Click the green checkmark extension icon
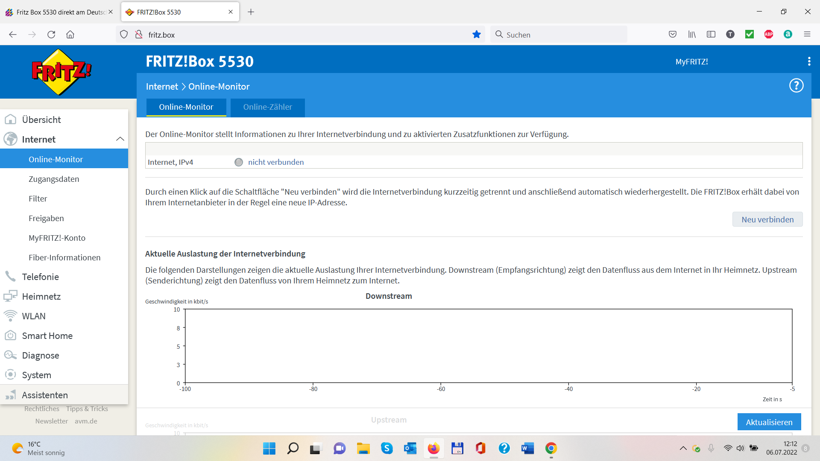The height and width of the screenshot is (461, 820). point(750,35)
